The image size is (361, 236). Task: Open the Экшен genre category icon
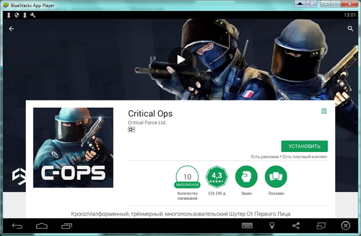click(247, 177)
